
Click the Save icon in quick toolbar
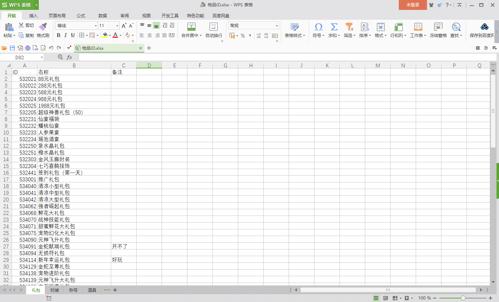coord(12,48)
